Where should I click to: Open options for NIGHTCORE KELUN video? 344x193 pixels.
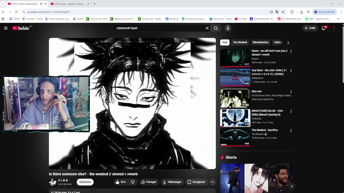coord(291,111)
